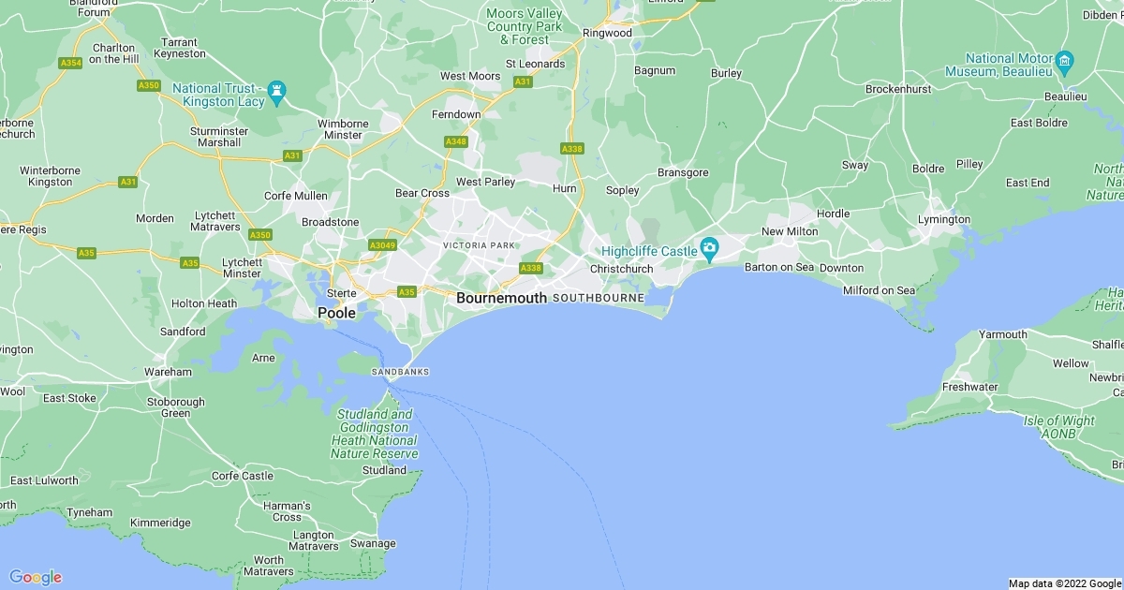The image size is (1124, 590).
Task: Click the National Motor Museum Beaulieu icon
Action: click(x=1064, y=64)
